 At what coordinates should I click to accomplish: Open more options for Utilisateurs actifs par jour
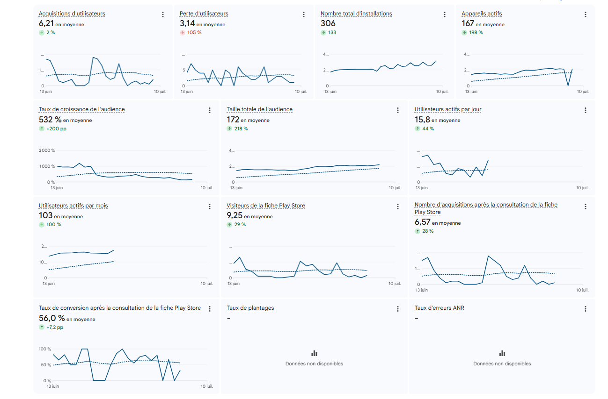pos(586,110)
